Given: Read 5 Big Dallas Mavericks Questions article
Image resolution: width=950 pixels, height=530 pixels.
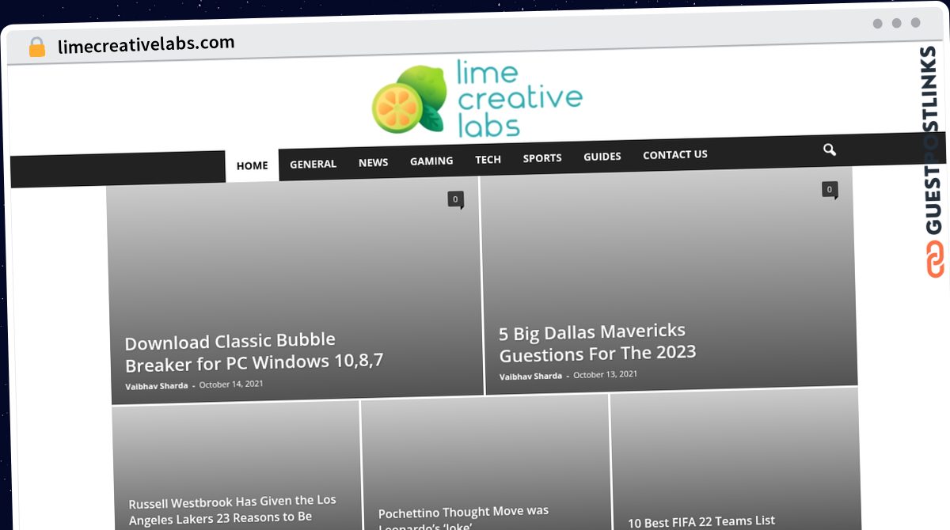Looking at the screenshot, I should pyautogui.click(x=597, y=343).
